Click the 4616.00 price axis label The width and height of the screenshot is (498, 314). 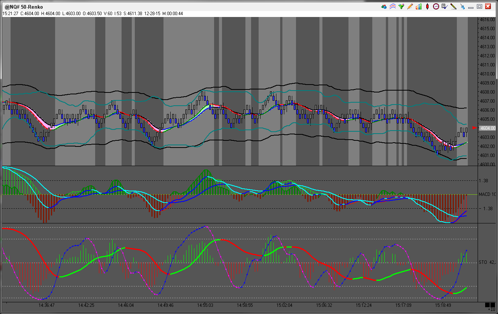coord(487,19)
